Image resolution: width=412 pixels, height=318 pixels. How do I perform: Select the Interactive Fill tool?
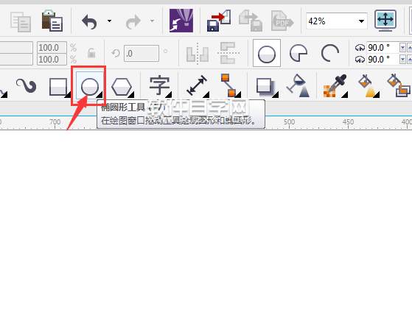click(369, 85)
